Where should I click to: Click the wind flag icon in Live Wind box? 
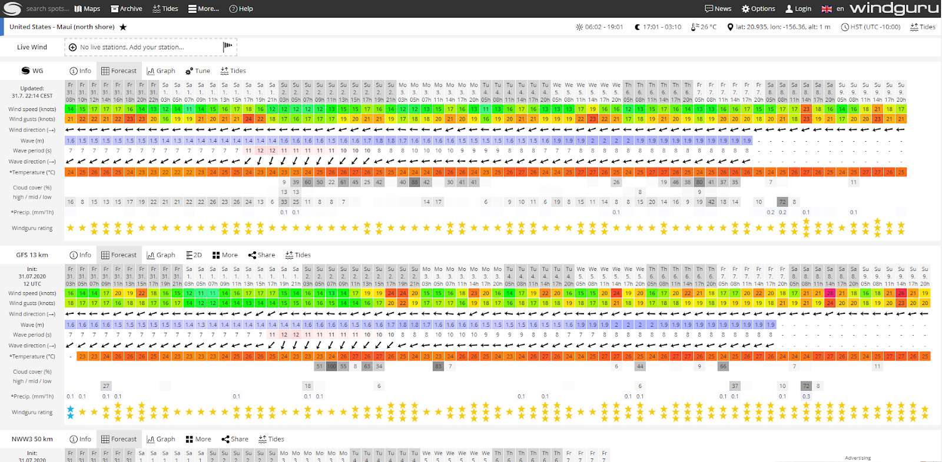pyautogui.click(x=227, y=46)
